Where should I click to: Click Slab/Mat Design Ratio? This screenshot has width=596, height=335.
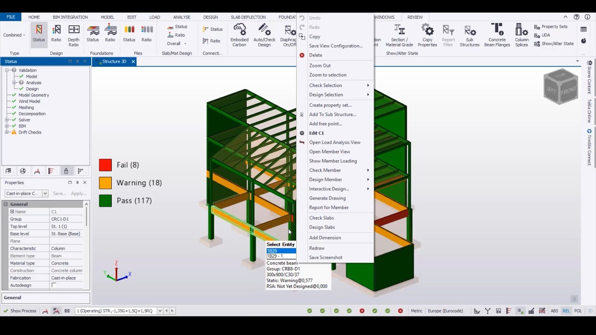pyautogui.click(x=176, y=35)
